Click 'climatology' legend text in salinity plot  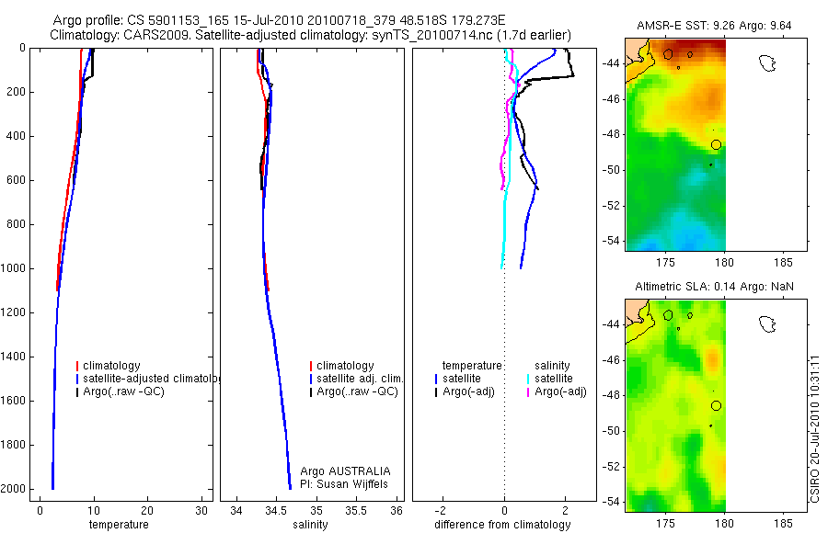tap(345, 366)
